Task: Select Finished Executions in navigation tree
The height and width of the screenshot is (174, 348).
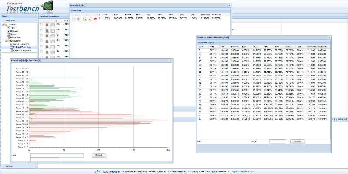Action: pos(22,47)
